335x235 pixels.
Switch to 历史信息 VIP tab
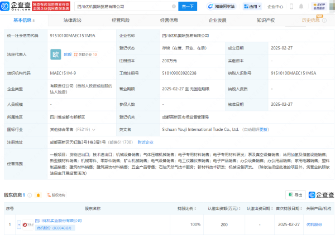311,20
